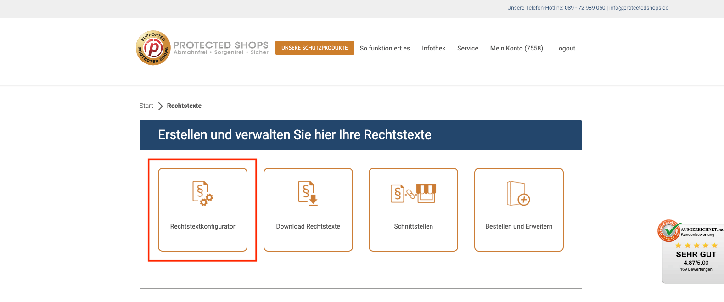Open the Unsere Schutzprodukte button
The image size is (724, 302).
[x=314, y=48]
